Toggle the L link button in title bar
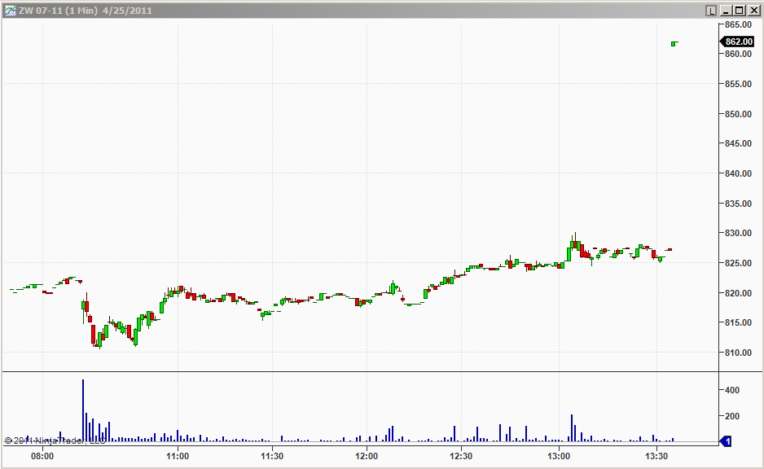 [711, 11]
